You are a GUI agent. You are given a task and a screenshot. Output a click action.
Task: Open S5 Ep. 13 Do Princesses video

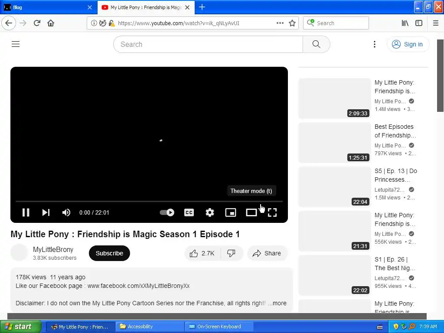[x=395, y=175]
